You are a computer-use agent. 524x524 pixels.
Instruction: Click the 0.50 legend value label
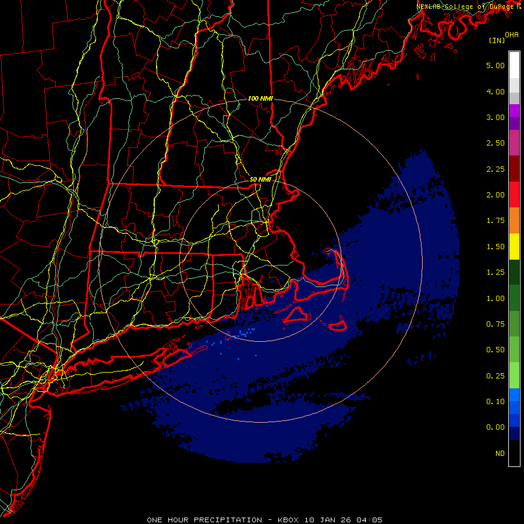[x=495, y=350]
